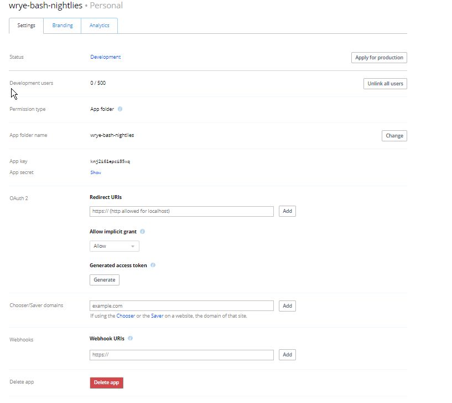
Task: Add the Chooser/Saver domain
Action: (x=287, y=306)
